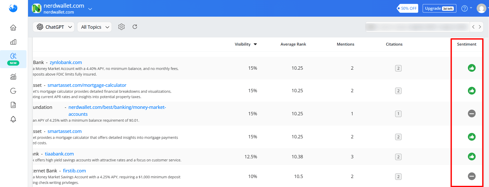
Task: Click the 10.38 average rank value
Action: pos(297,157)
